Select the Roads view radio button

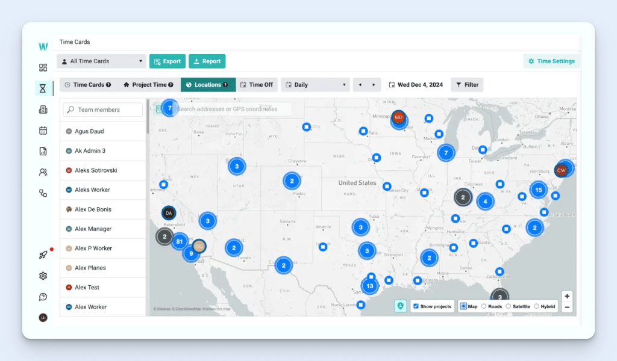(484, 306)
